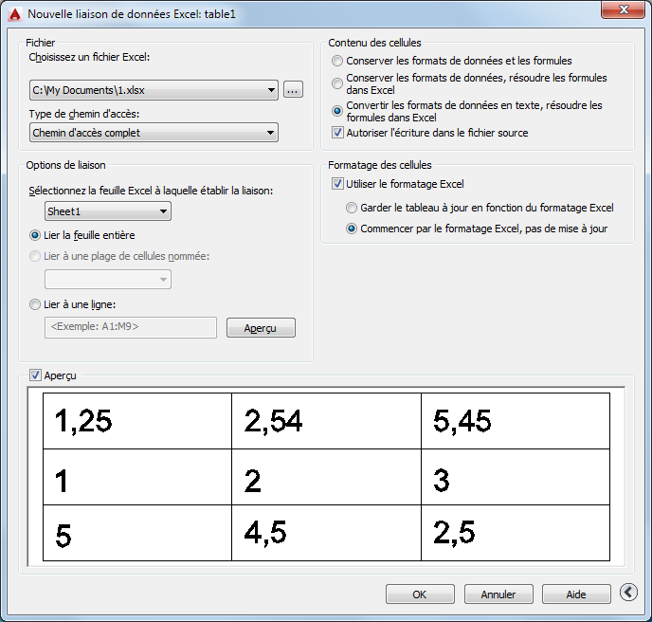Open the disabled named cell range dropdown
The image size is (652, 622).
point(108,280)
